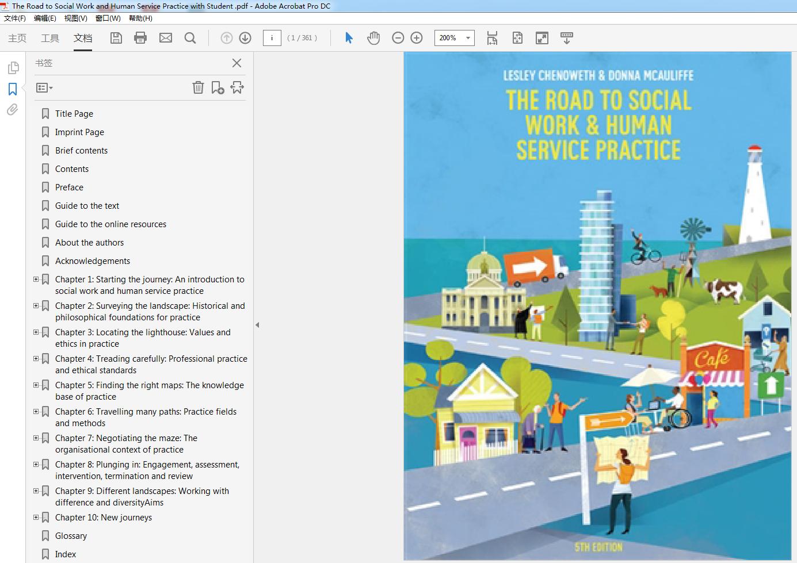Open the search magnifier tool
Image resolution: width=797 pixels, height=563 pixels.
point(190,38)
